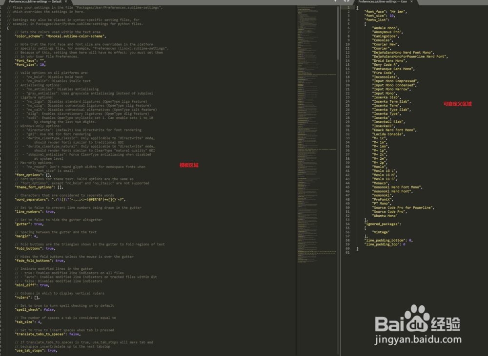488x356 pixels.
Task: Click the "Knack Nerd Font Mono" entry
Action: coord(394,130)
